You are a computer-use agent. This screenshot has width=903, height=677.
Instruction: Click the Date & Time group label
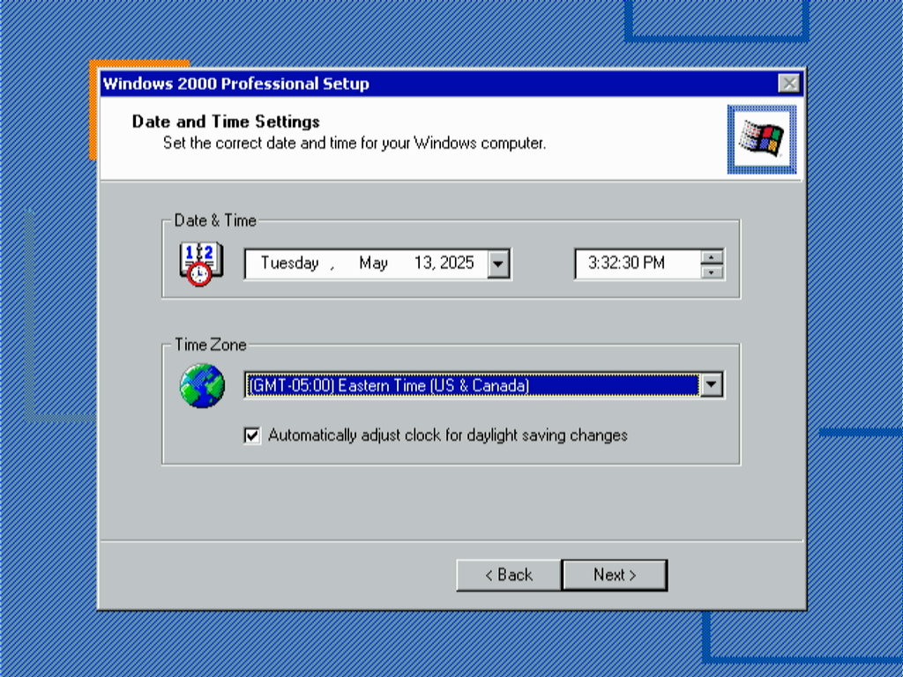click(215, 220)
